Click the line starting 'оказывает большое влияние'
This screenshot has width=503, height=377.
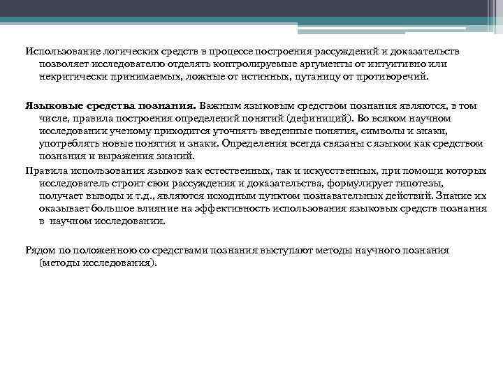pyautogui.click(x=263, y=209)
